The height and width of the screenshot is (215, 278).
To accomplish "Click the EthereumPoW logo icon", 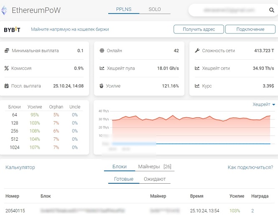I will 4,10.
